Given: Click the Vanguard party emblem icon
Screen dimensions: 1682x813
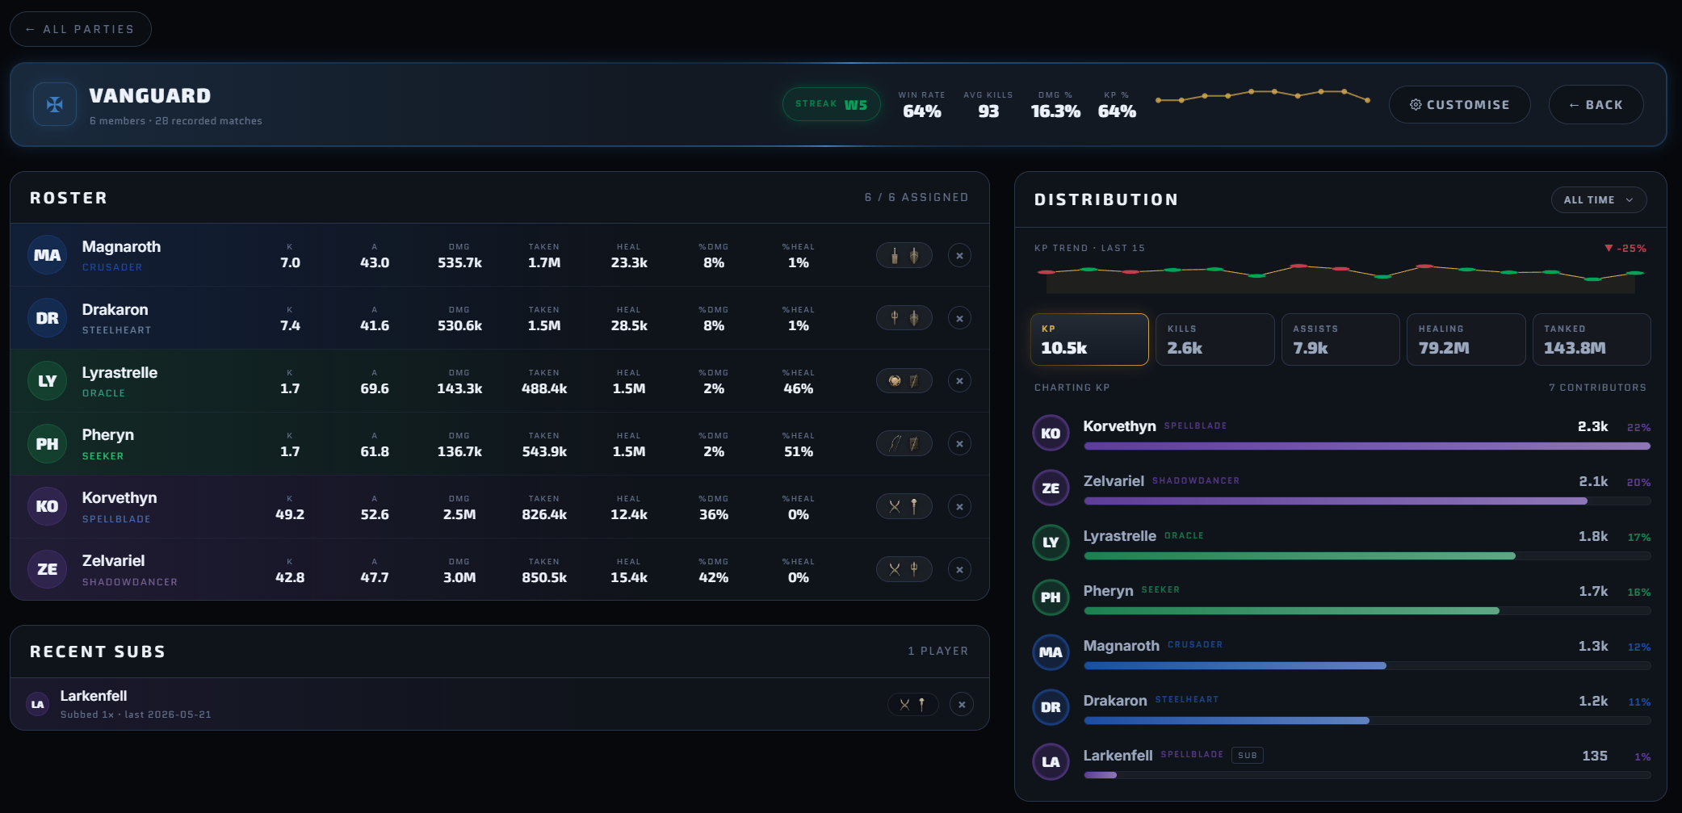Looking at the screenshot, I should coord(55,104).
